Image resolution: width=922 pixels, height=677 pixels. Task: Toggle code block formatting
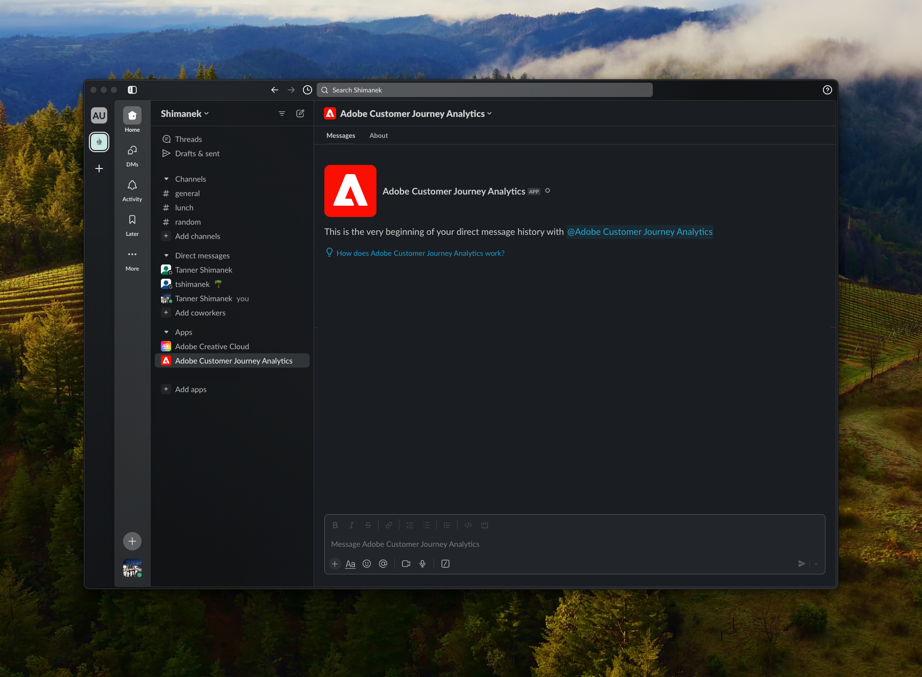click(484, 525)
